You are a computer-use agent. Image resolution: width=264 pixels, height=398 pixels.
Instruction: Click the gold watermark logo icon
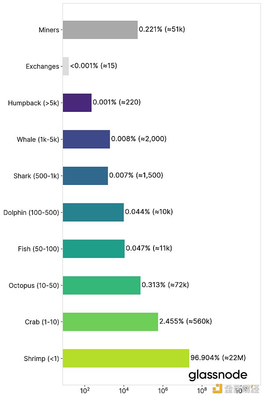[217, 389]
